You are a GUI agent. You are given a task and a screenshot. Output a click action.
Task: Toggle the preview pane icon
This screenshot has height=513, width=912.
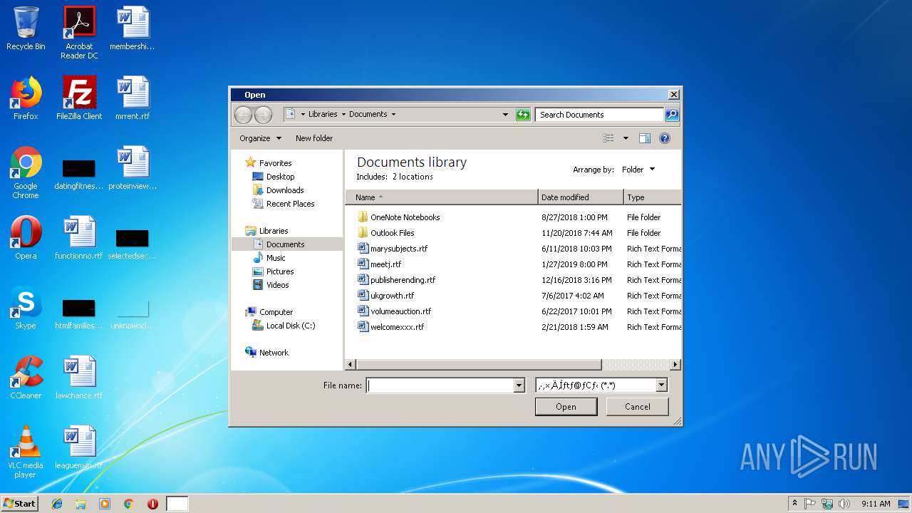(x=645, y=138)
